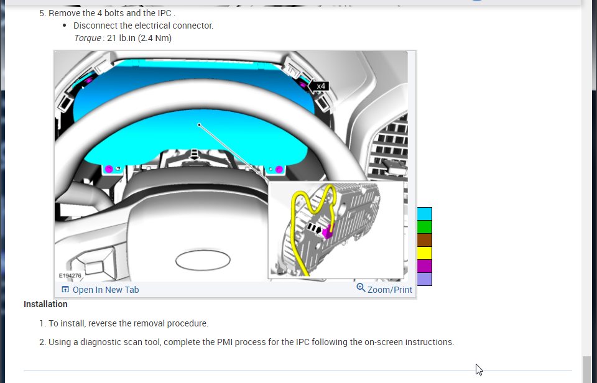The width and height of the screenshot is (597, 383).
Task: Select the green color swatch
Action: tap(425, 227)
